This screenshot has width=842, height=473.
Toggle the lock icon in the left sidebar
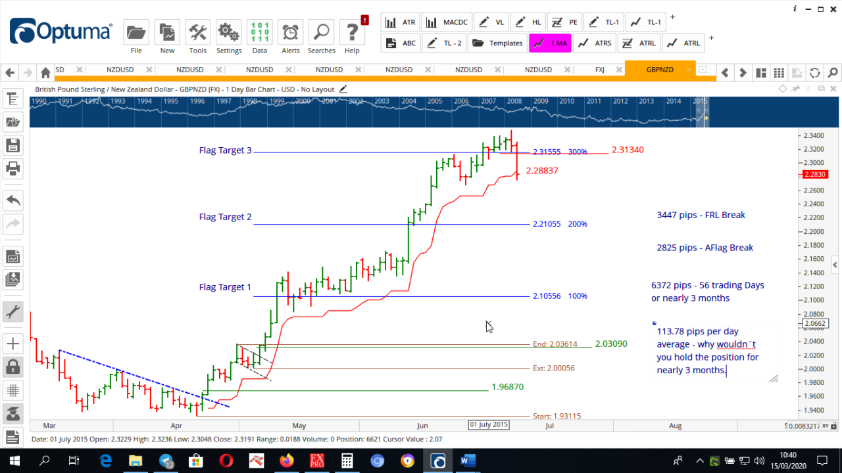pyautogui.click(x=12, y=367)
